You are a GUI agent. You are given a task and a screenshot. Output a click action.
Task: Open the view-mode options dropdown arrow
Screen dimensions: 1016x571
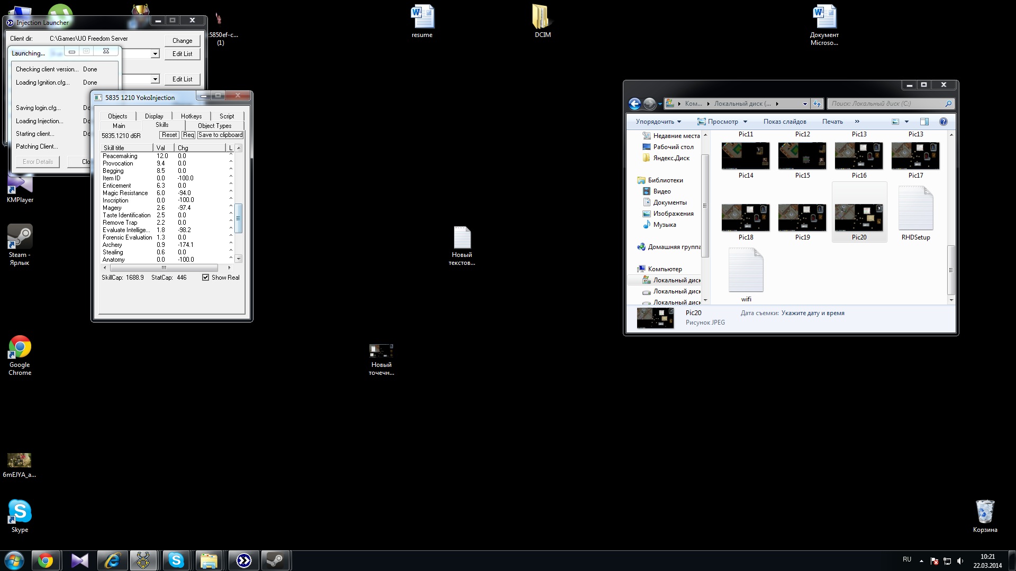point(906,122)
